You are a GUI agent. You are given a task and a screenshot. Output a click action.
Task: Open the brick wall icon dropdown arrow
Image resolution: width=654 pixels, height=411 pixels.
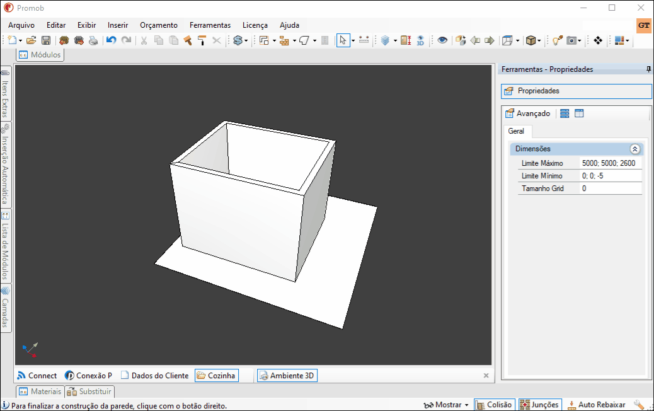coord(294,40)
